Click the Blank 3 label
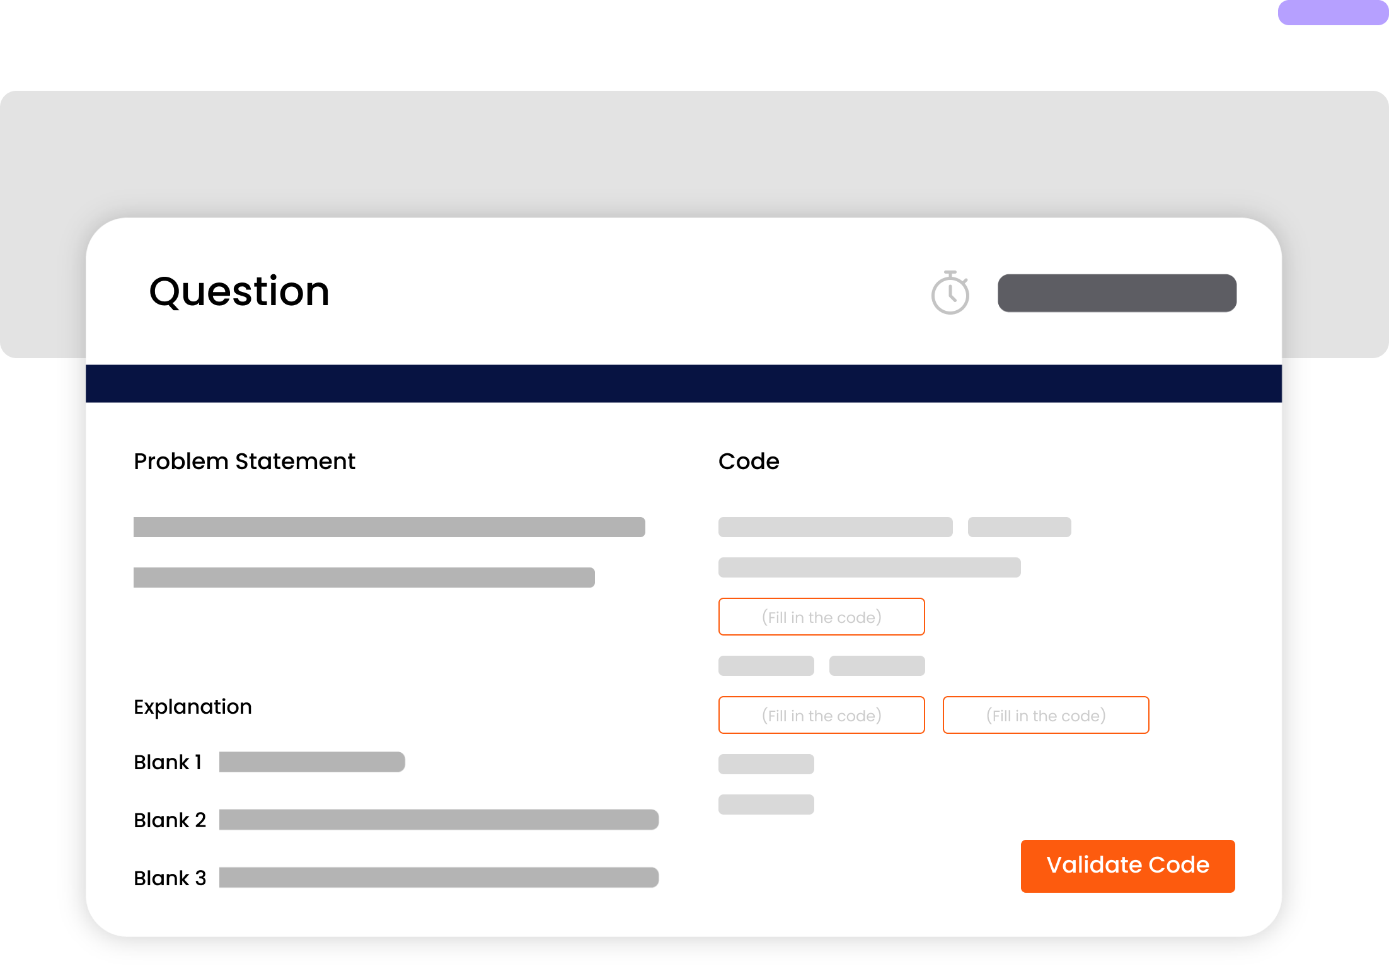 click(170, 878)
